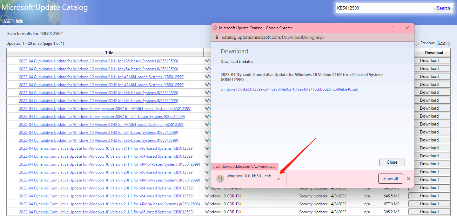Open the help link
Screen dimensions: 457x219
(19, 21)
